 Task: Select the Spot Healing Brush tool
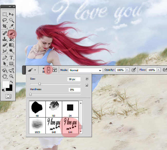[5, 33]
